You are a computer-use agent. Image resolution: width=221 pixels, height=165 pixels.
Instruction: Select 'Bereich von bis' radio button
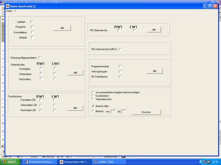pyautogui.click(x=93, y=111)
